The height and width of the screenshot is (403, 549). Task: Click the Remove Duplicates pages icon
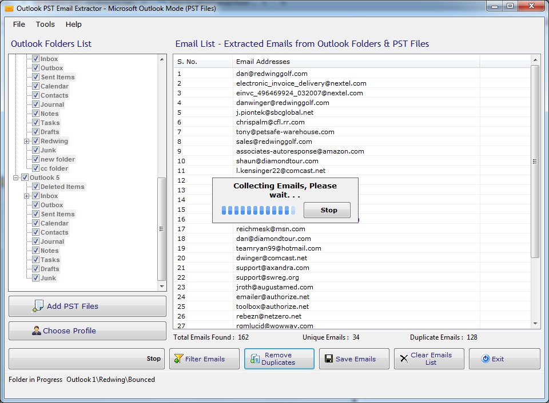click(255, 358)
